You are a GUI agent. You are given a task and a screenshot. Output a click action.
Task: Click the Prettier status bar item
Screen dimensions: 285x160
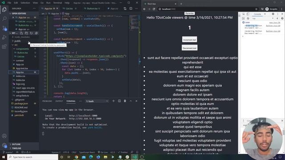(123, 152)
